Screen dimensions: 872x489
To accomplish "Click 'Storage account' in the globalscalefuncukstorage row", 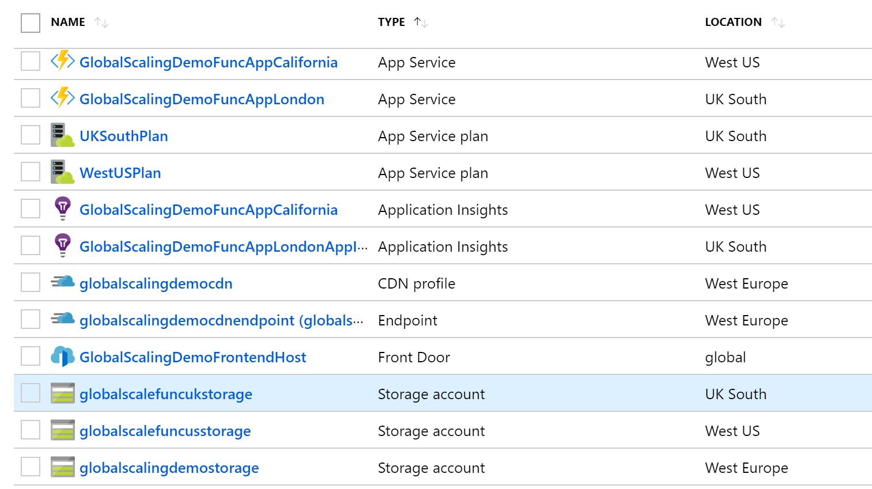I will [x=431, y=394].
